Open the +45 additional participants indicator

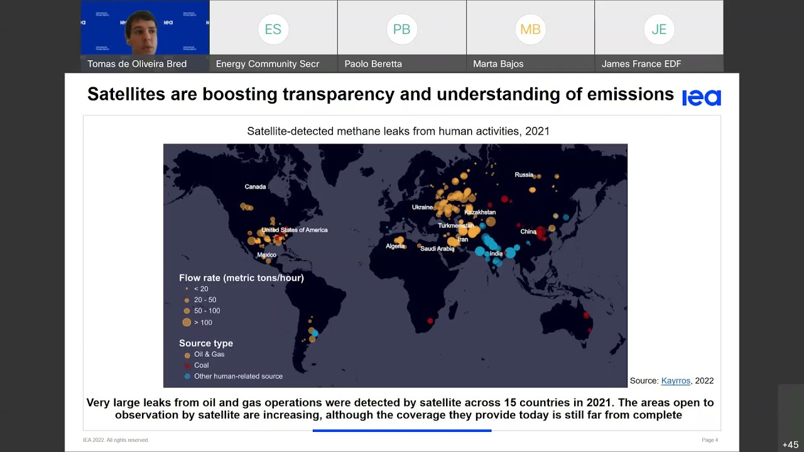[790, 444]
